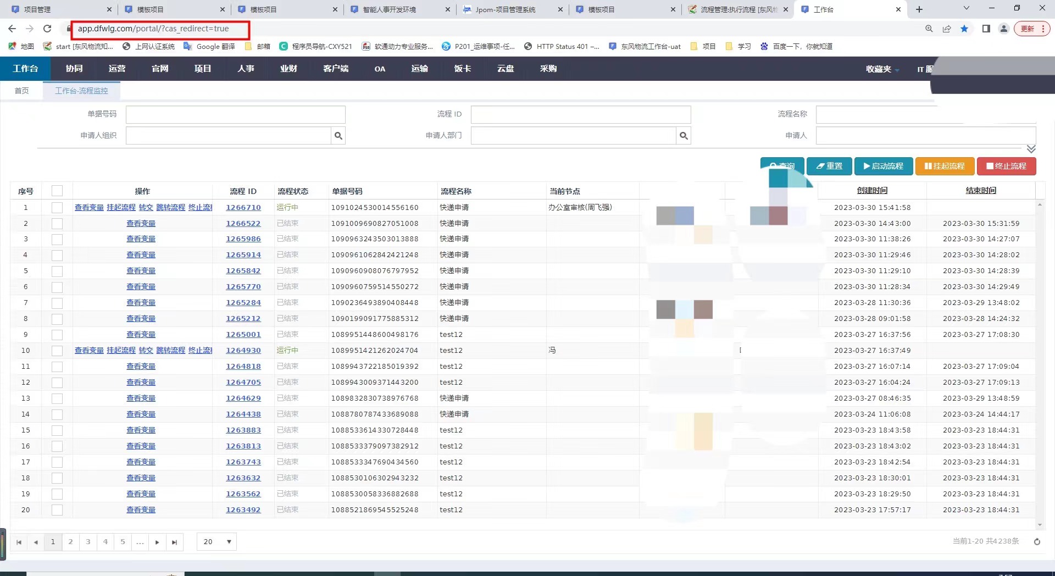This screenshot has width=1055, height=576.
Task: Check the row 20 checkbox
Action: [x=57, y=510]
